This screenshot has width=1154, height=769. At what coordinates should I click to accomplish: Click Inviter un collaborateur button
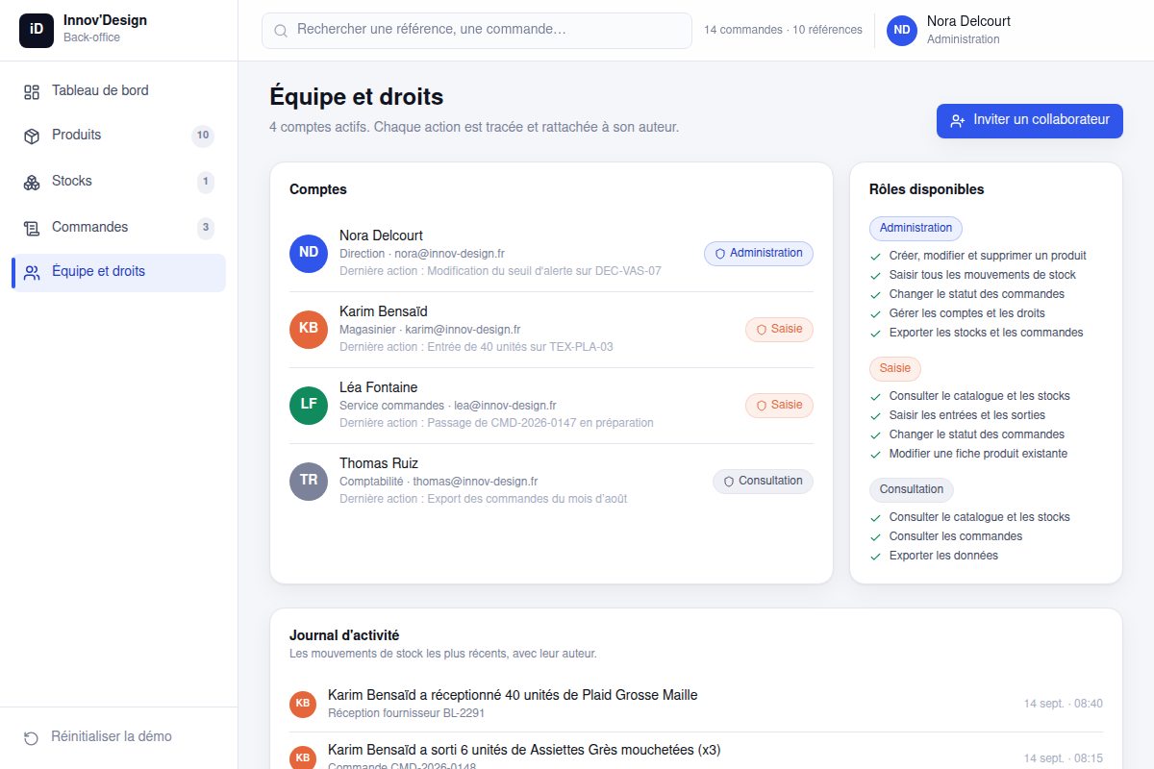click(x=1030, y=120)
